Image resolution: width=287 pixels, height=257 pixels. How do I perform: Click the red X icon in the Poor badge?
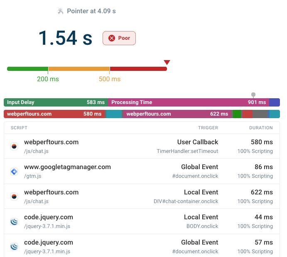click(112, 38)
